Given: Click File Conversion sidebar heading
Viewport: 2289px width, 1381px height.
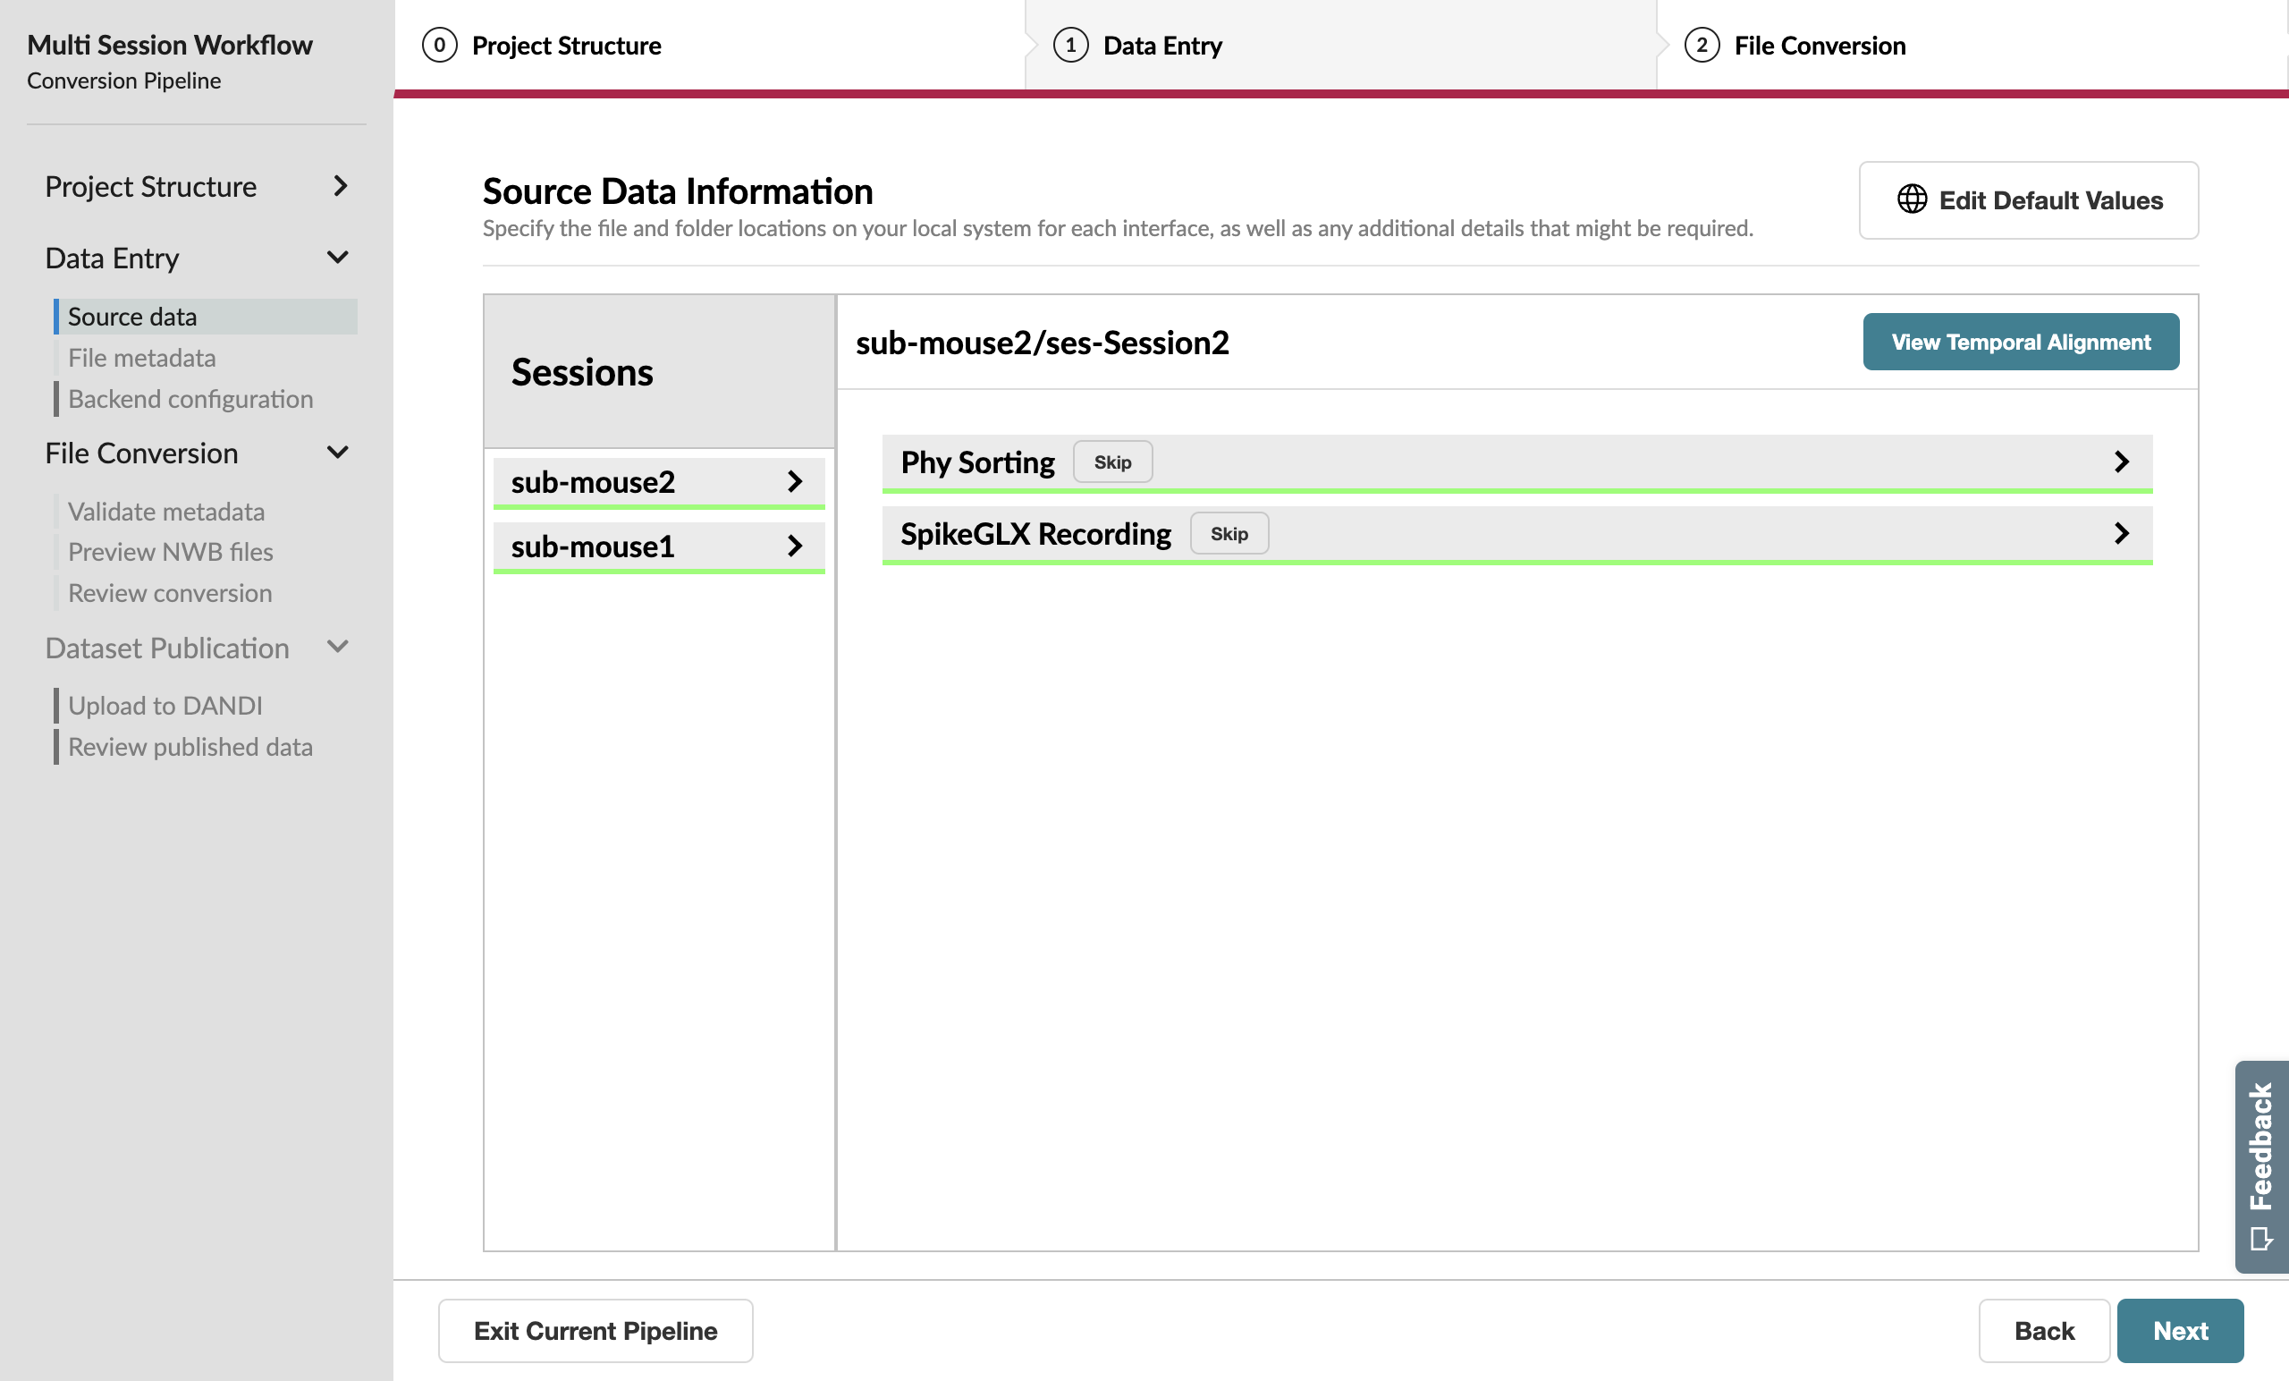Looking at the screenshot, I should [x=142, y=453].
